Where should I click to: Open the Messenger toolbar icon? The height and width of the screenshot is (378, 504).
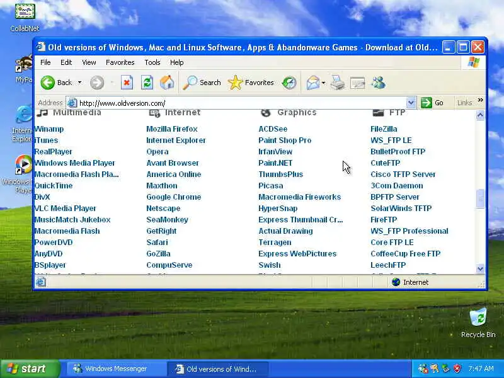tap(379, 83)
